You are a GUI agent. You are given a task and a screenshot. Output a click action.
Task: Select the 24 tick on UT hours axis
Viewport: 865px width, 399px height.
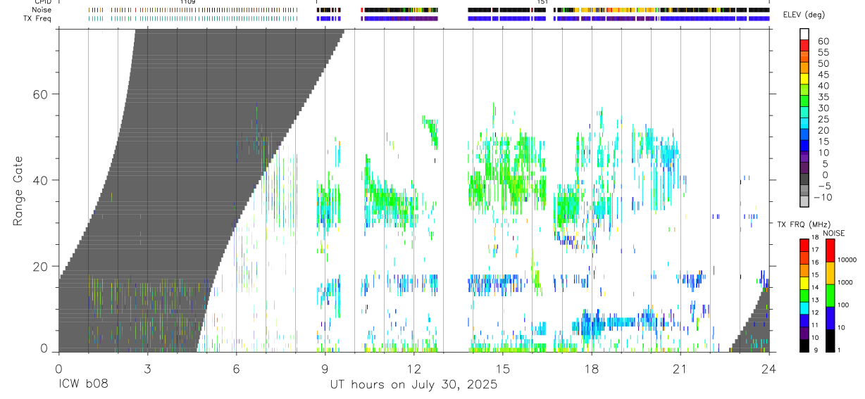[x=769, y=368]
